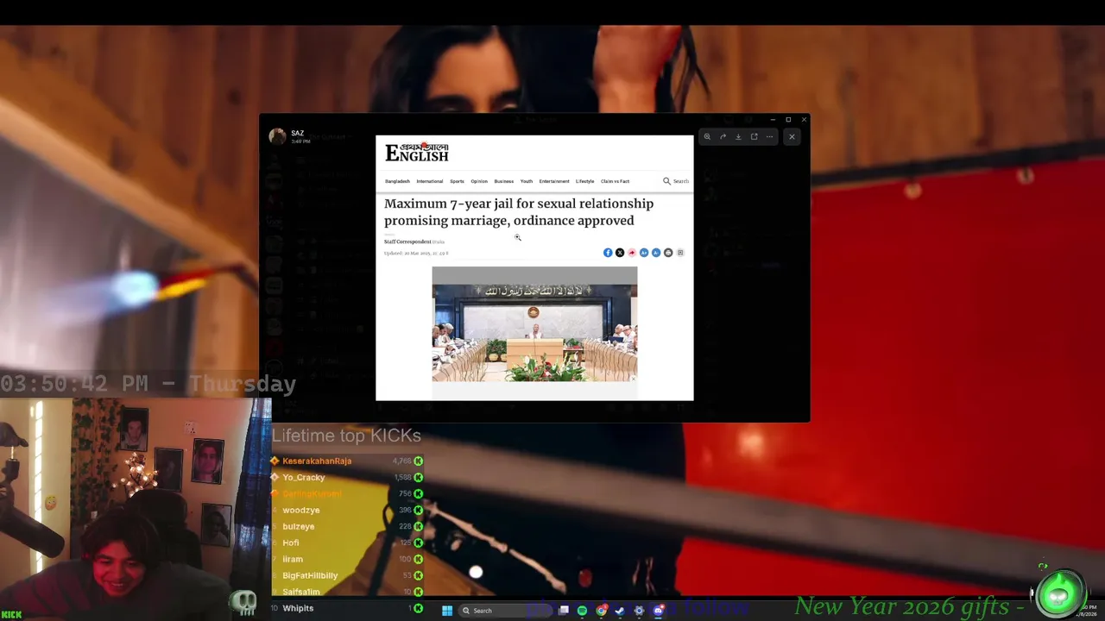Open the Opinion section in article nav
The height and width of the screenshot is (621, 1105).
pos(479,181)
